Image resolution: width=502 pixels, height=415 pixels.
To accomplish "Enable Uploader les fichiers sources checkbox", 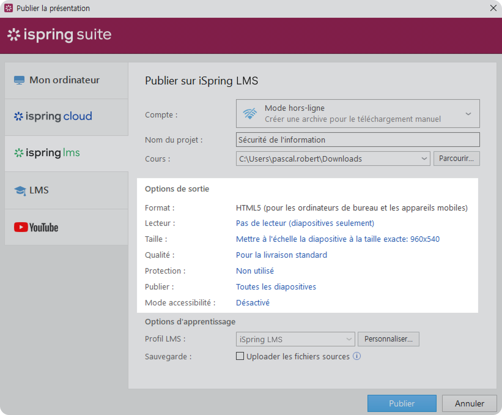I will pyautogui.click(x=240, y=356).
